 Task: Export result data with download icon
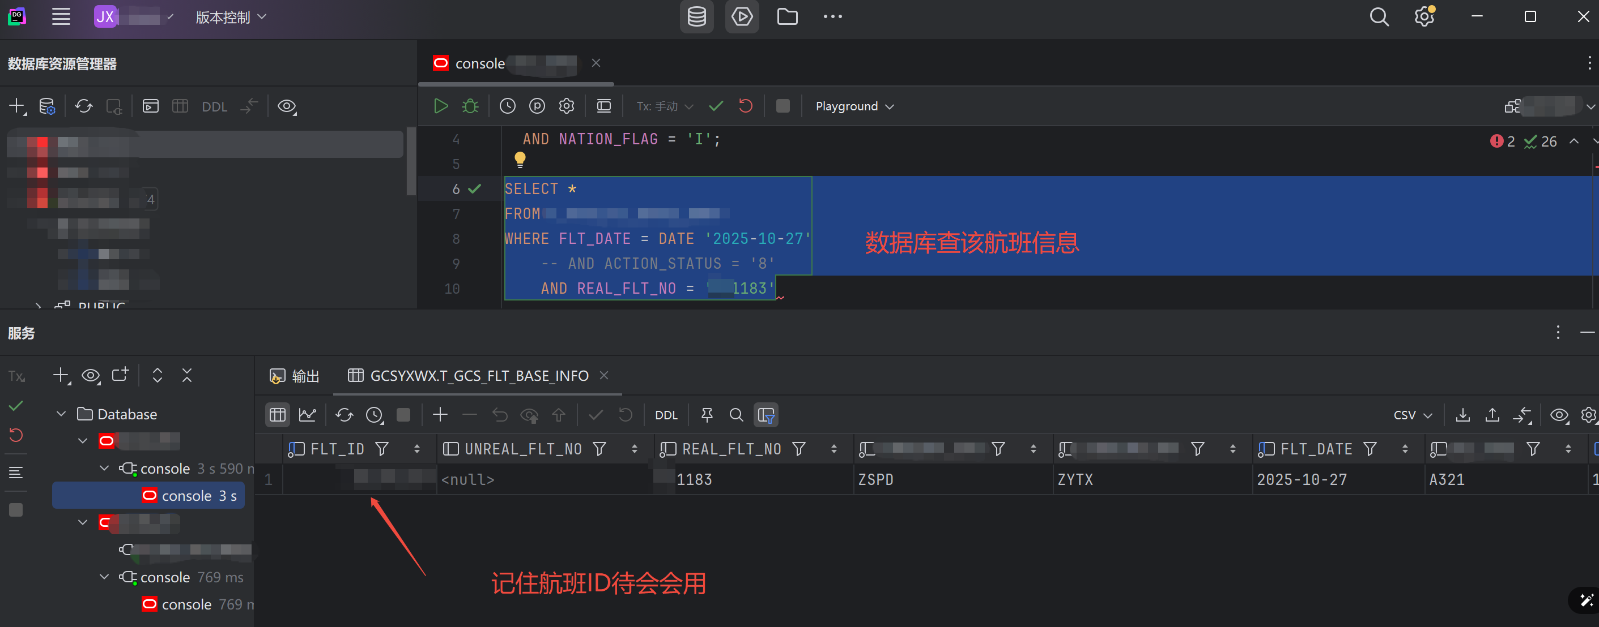point(1462,414)
